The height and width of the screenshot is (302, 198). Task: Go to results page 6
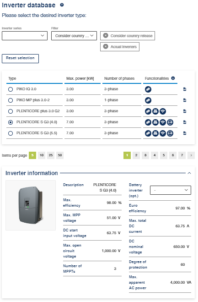pos(173,155)
